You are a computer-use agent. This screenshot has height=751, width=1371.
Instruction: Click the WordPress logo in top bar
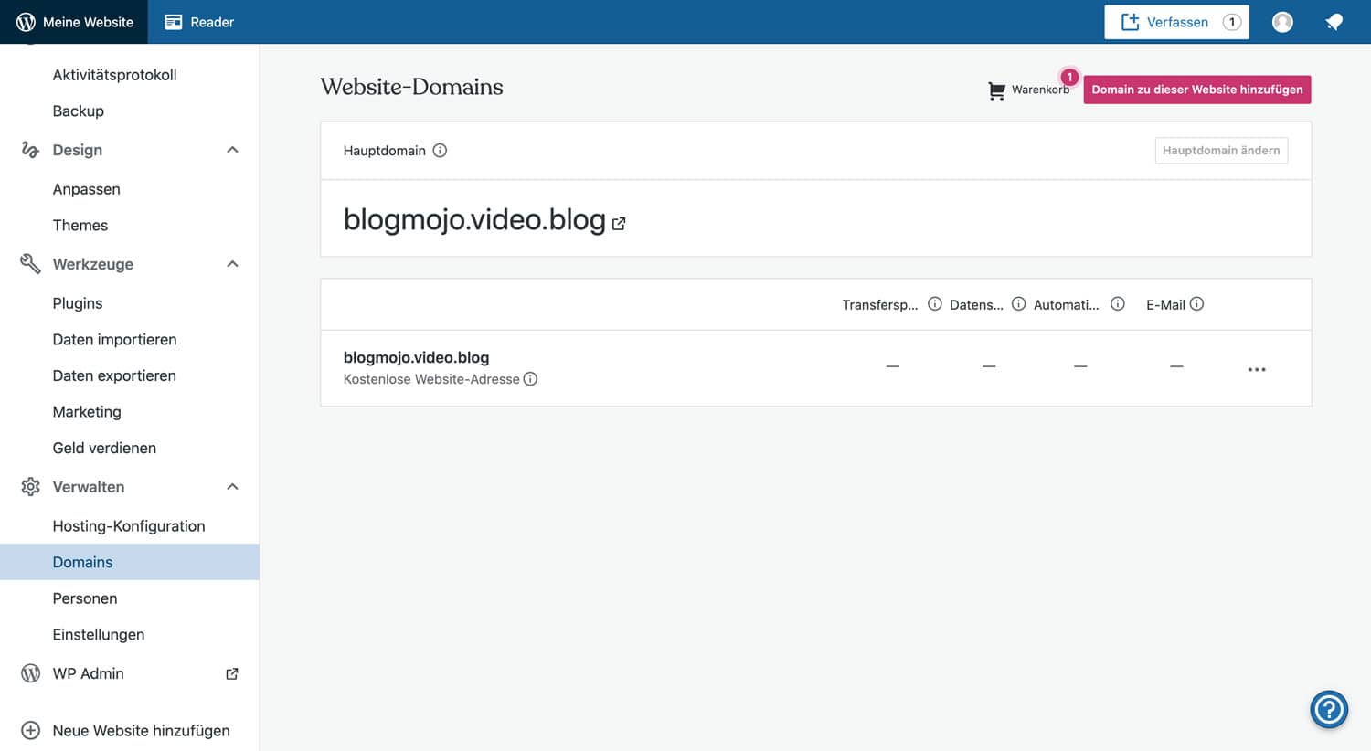(x=24, y=21)
